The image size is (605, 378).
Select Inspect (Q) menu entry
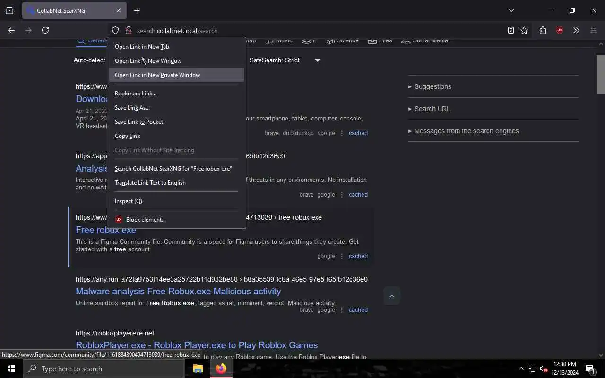(x=176, y=201)
